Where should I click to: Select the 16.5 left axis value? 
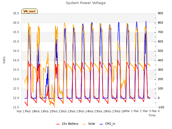[x=16, y=13]
